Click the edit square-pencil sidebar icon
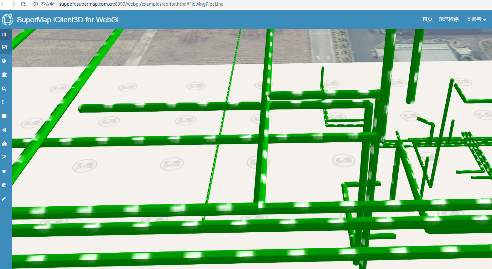Viewport: 492px width, 269px height. tap(4, 157)
